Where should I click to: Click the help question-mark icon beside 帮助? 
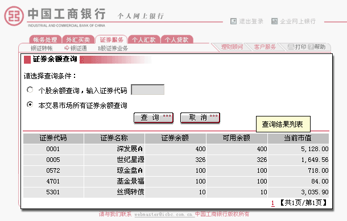311,47
